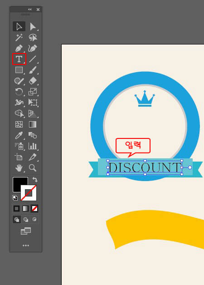Select the Zoom tool
The width and height of the screenshot is (204, 285).
tap(33, 168)
